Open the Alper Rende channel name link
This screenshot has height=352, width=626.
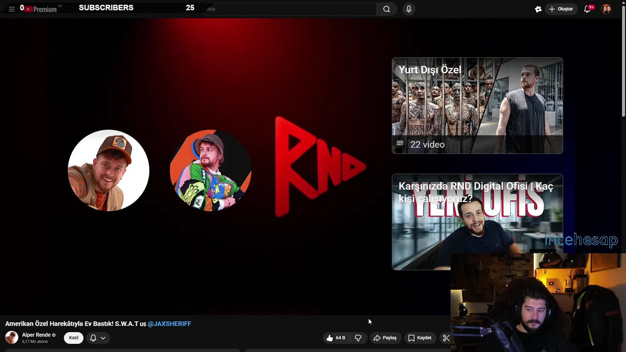coord(36,335)
